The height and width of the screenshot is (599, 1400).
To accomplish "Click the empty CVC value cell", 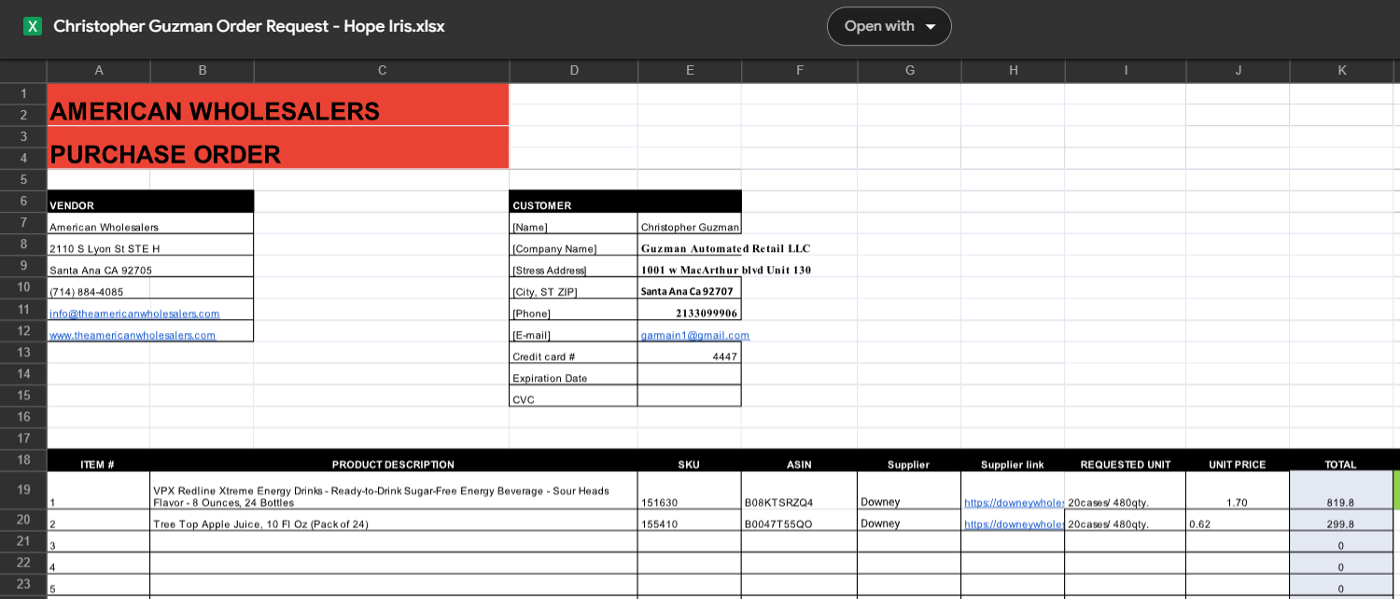I will coord(690,396).
